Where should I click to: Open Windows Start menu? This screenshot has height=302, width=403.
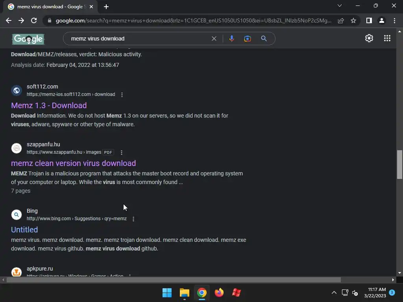pyautogui.click(x=167, y=293)
